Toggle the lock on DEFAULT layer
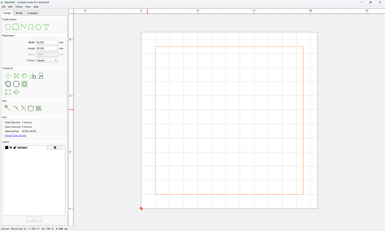Viewport: 385px width, 231px height. click(15, 147)
